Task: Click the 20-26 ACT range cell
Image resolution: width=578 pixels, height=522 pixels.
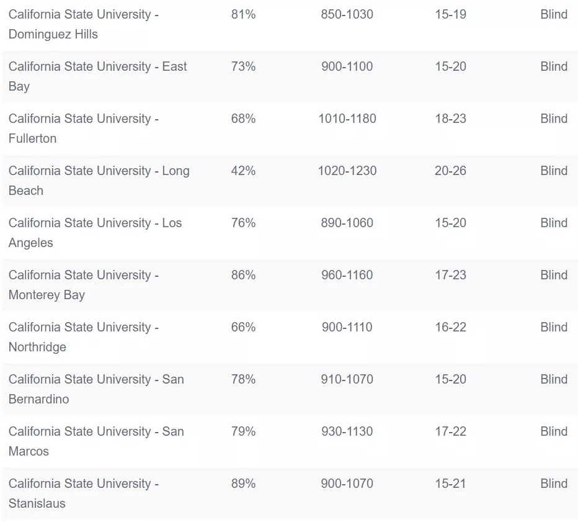Action: [x=450, y=171]
